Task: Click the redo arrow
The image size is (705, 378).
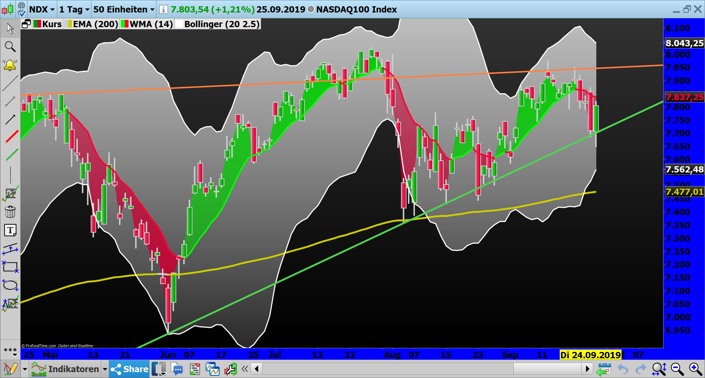Action: 641,369
